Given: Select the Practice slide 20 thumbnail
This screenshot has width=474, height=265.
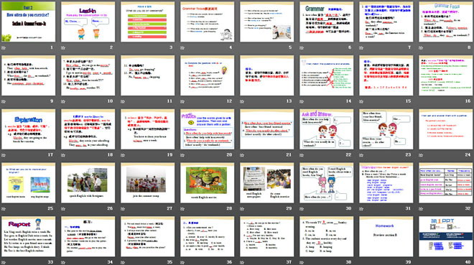Looking at the screenshot, I should point(208,129).
